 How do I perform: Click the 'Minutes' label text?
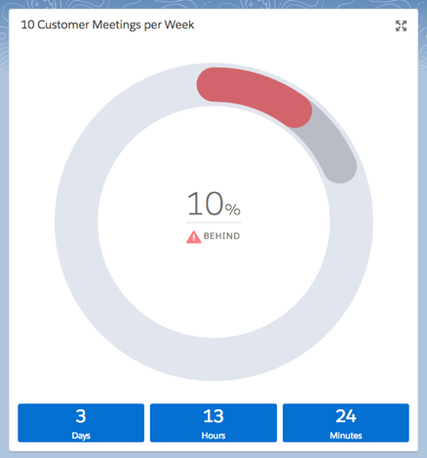(x=346, y=436)
